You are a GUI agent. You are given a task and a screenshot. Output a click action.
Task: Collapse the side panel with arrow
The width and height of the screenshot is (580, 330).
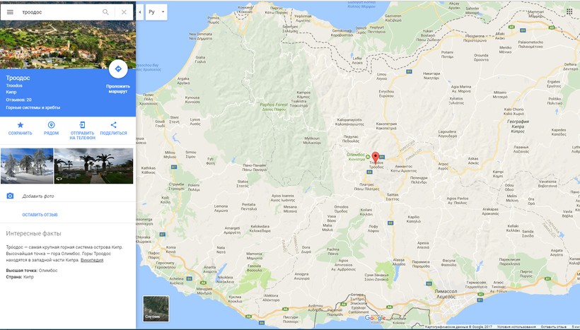coord(140,12)
